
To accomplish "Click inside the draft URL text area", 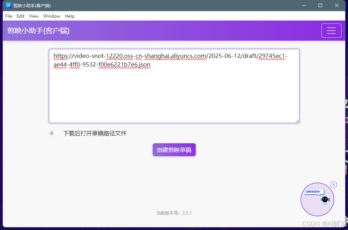I will (174, 86).
